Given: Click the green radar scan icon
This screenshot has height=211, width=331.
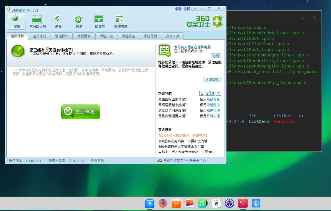Looking at the screenshot, I should tap(18, 51).
